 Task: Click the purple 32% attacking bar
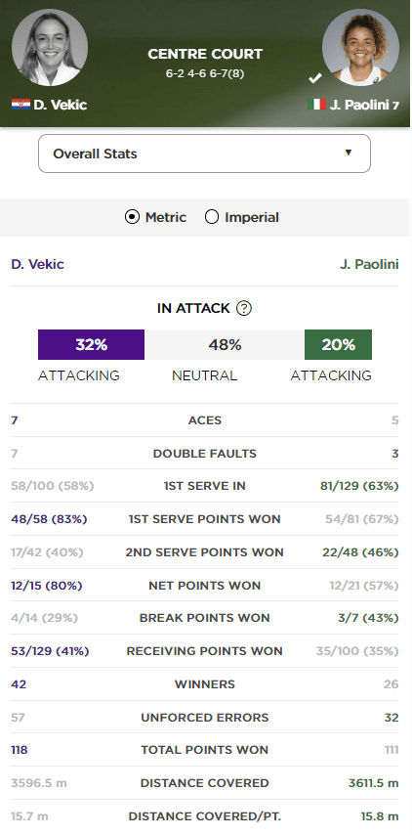(91, 344)
